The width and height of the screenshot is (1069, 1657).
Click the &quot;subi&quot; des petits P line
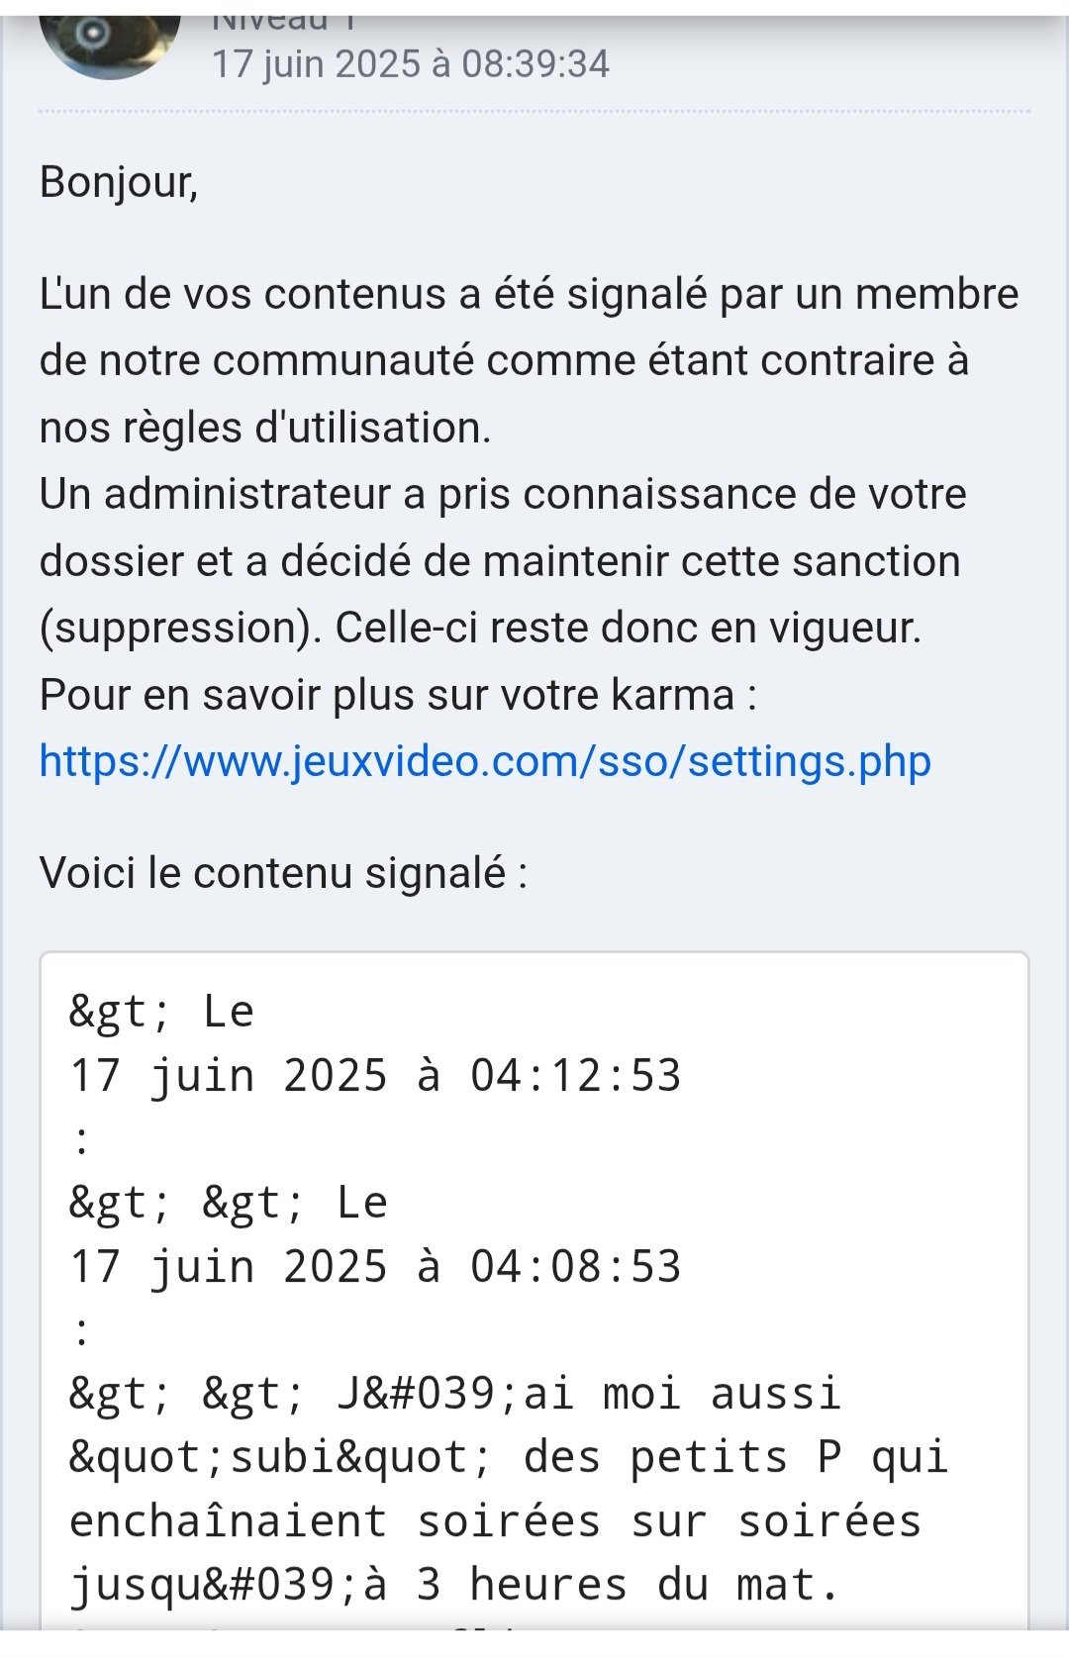click(509, 1458)
